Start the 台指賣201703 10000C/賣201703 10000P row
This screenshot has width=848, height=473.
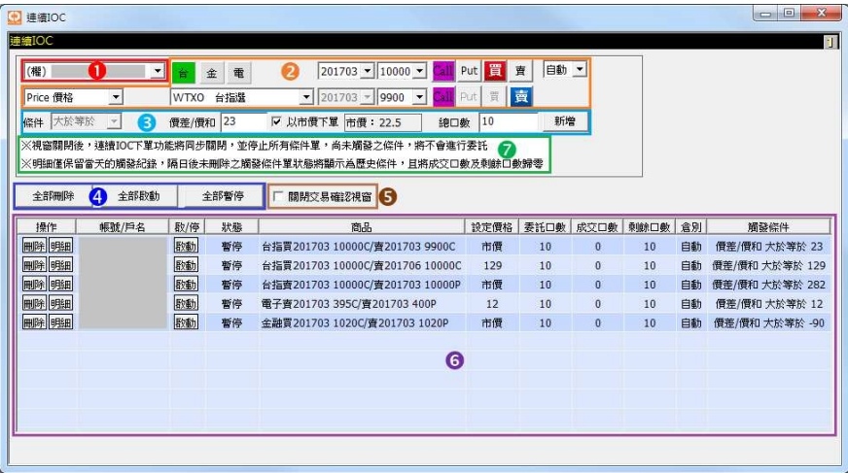[186, 284]
